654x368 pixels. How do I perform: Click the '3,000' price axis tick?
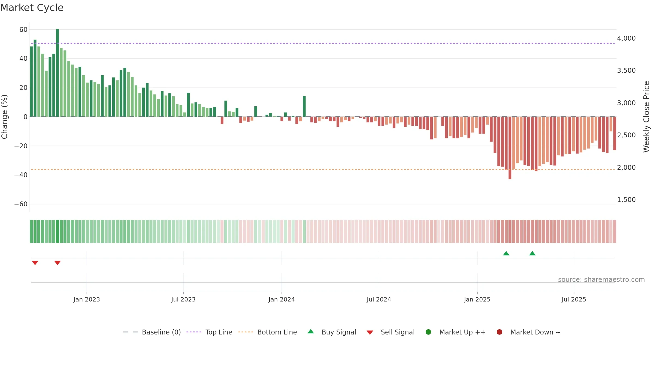[626, 103]
